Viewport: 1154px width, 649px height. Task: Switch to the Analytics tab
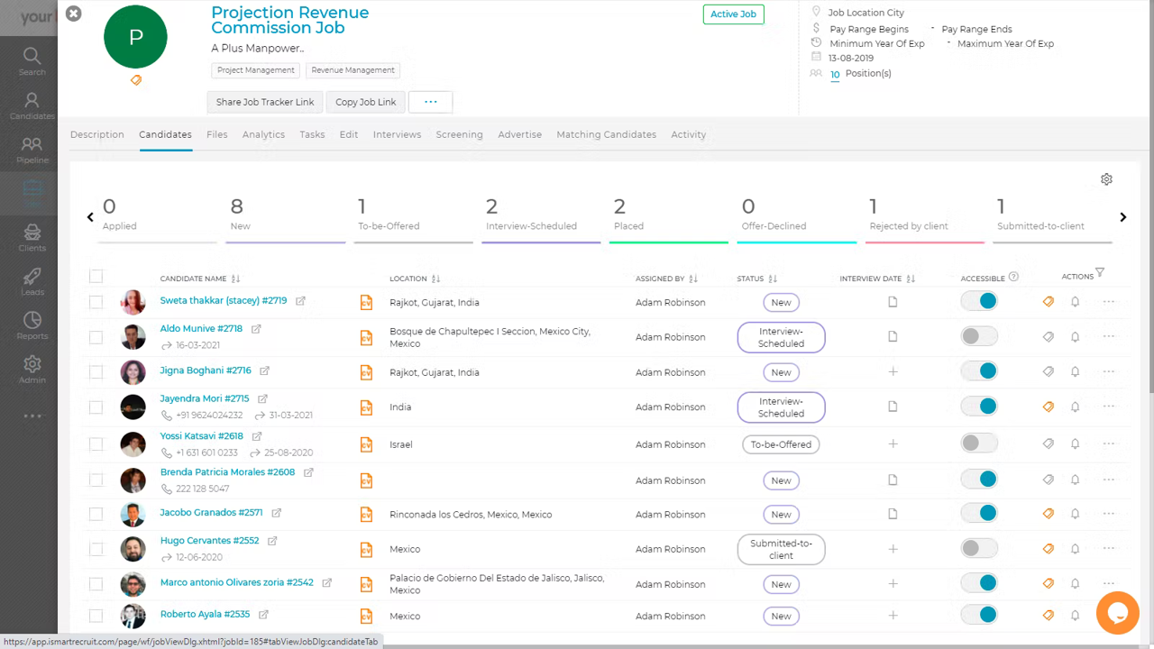pyautogui.click(x=263, y=134)
